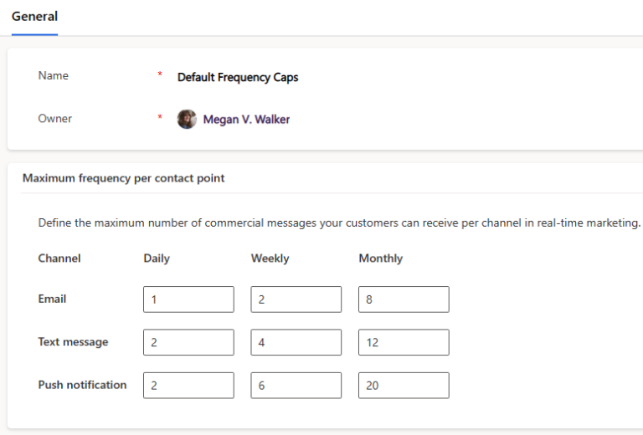
Task: Click the Owner field label
Action: tap(55, 119)
